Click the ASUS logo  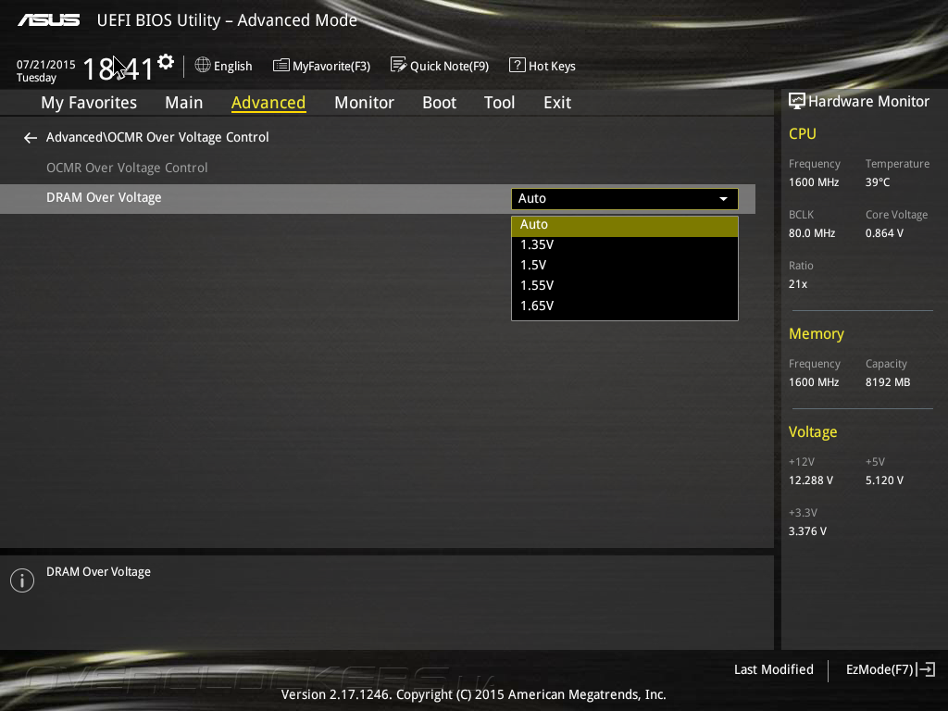48,20
